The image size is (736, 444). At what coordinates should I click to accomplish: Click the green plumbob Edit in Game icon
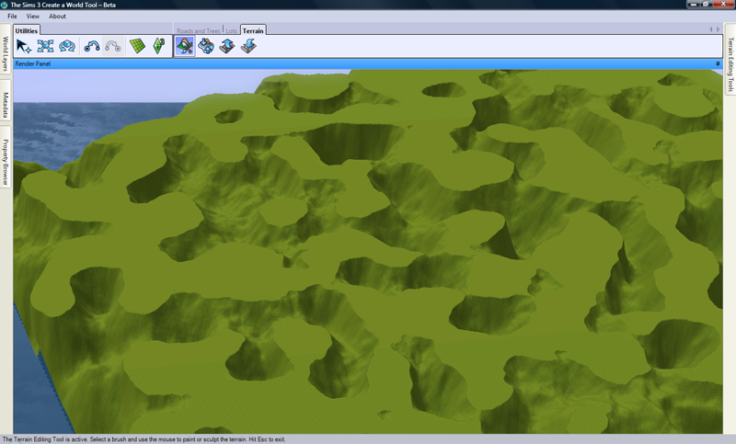pyautogui.click(x=159, y=46)
